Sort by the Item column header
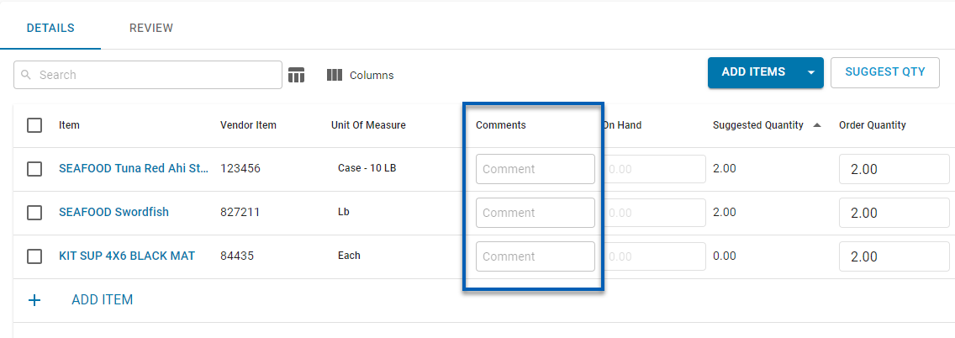 tap(70, 124)
